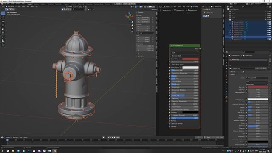Open File Explorer from the taskbar
This screenshot has width=272, height=153.
click(13, 151)
